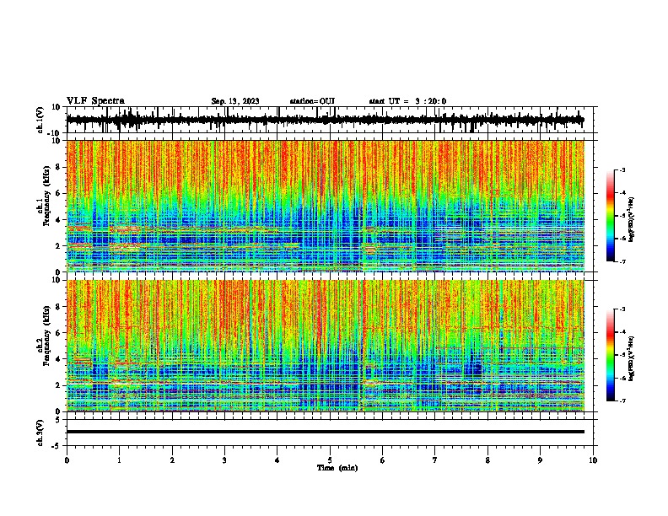Click inside the ch.1 spectrogram panel
This screenshot has height=516, width=668.
325,206
